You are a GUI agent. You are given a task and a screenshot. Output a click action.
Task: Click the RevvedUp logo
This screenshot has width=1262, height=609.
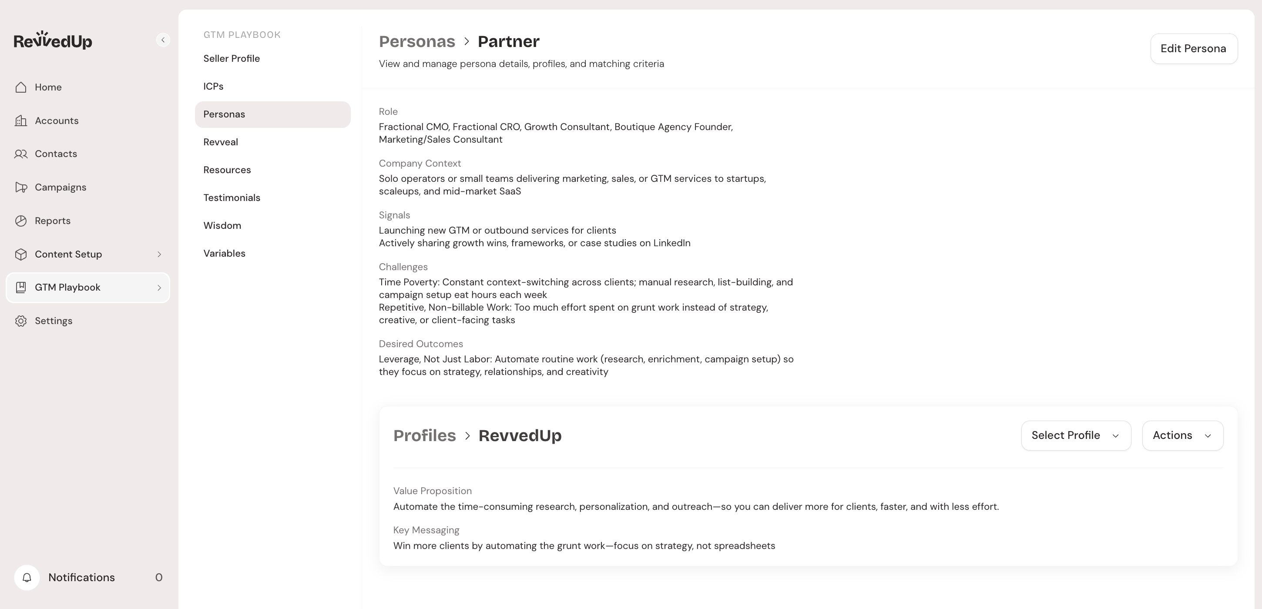click(53, 40)
